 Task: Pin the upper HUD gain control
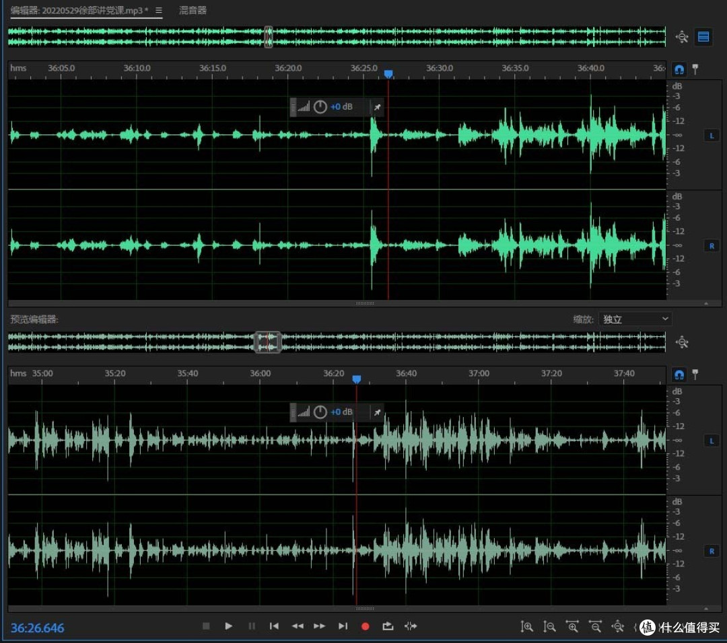pos(378,107)
